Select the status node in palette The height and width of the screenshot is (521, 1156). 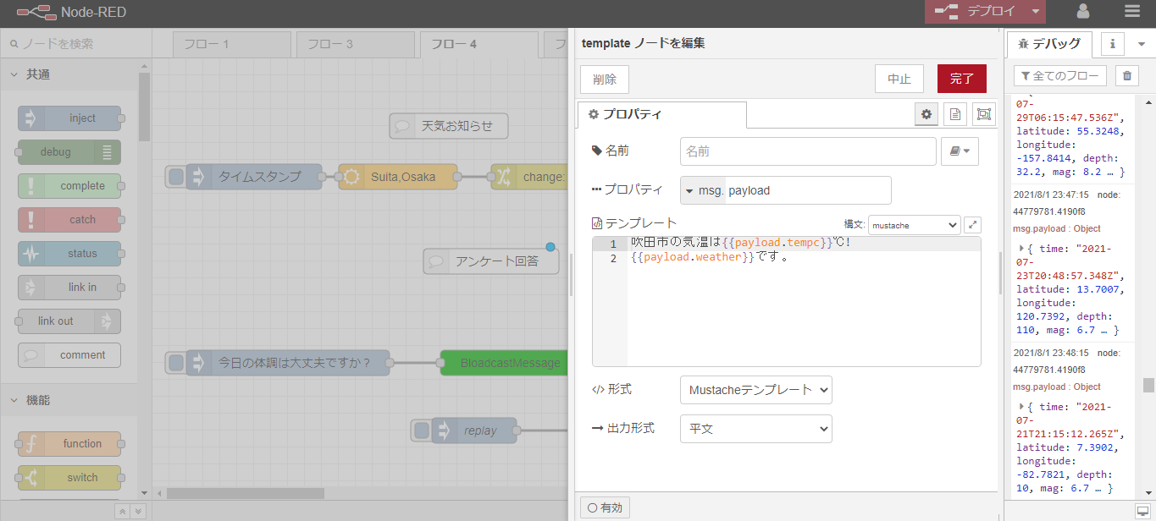point(69,254)
